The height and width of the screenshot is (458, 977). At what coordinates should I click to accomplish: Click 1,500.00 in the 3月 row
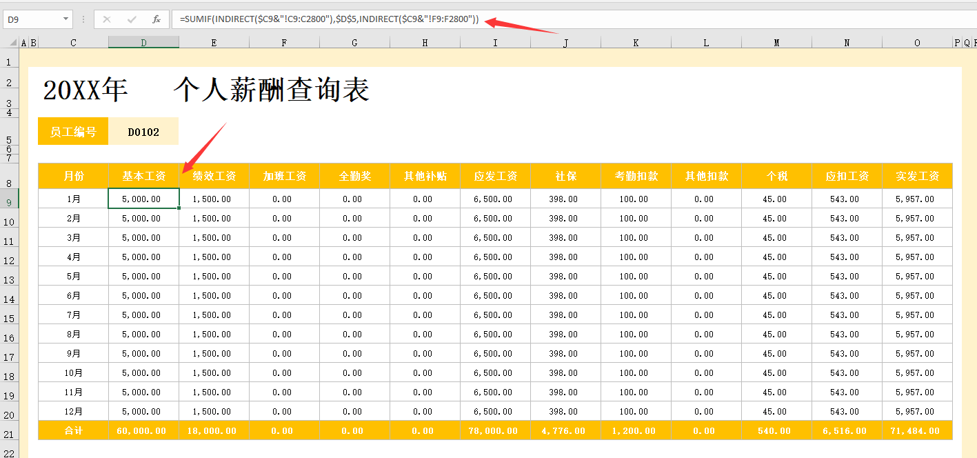coord(214,237)
